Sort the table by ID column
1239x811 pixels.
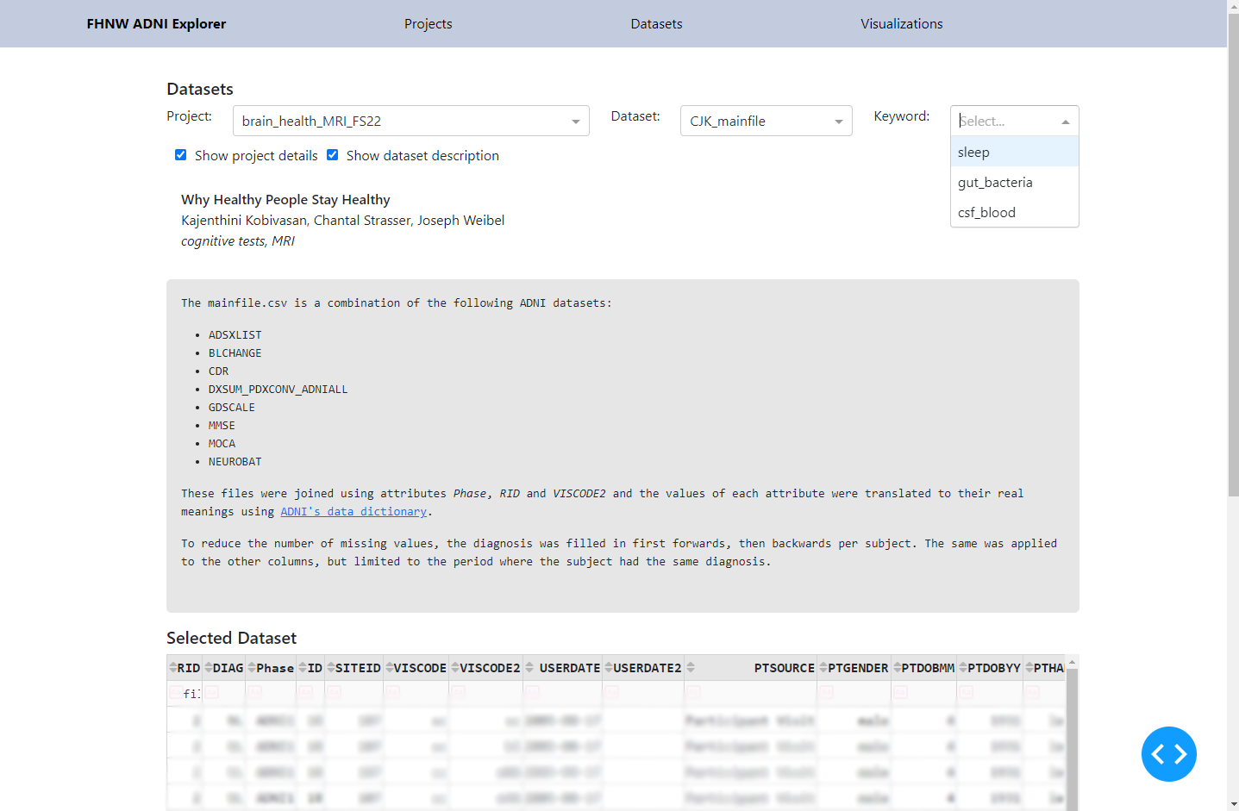coord(303,668)
